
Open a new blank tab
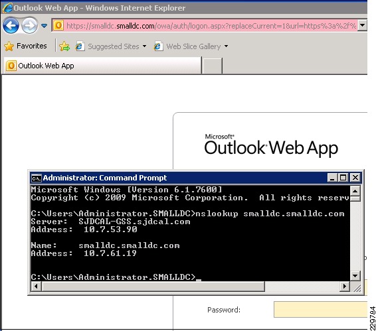coord(212,66)
